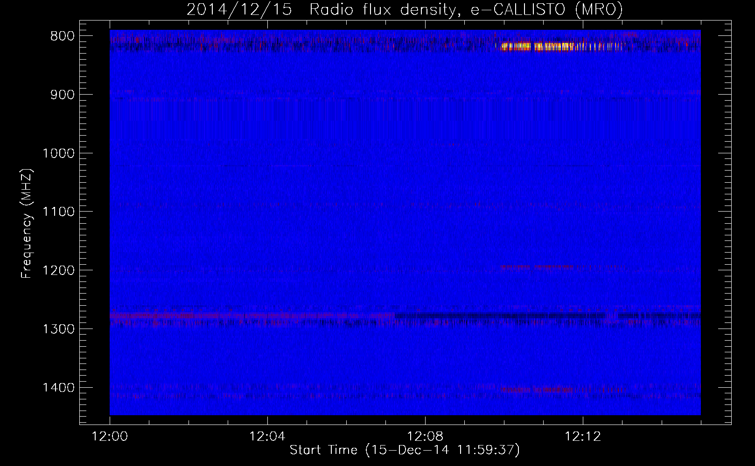The height and width of the screenshot is (466, 755).
Task: Click the reddish interference band near 1280 MHz
Action: (x=252, y=316)
